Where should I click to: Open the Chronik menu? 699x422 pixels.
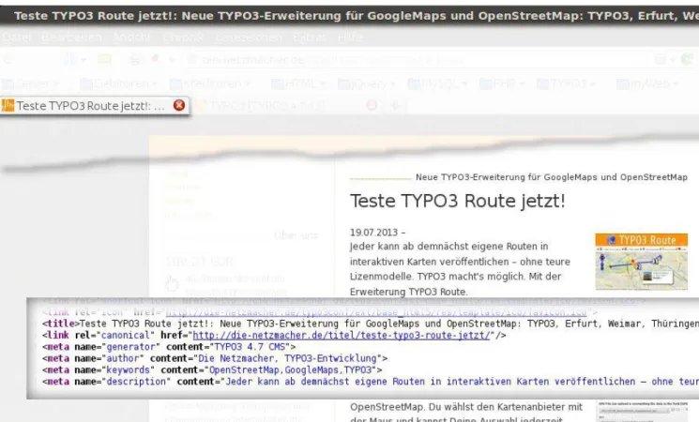click(183, 38)
